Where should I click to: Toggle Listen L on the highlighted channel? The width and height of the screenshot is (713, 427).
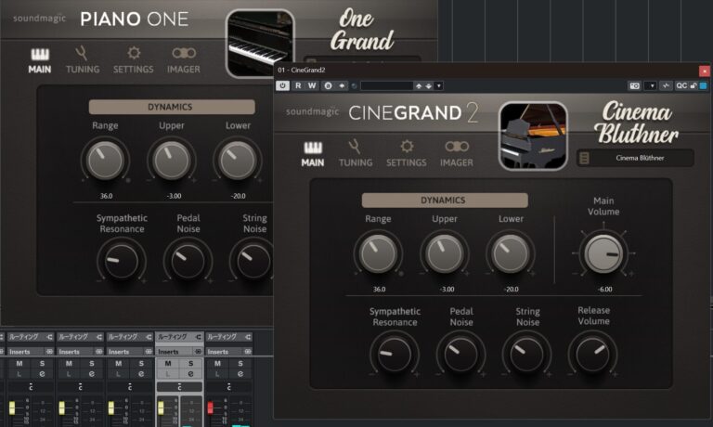coord(168,374)
